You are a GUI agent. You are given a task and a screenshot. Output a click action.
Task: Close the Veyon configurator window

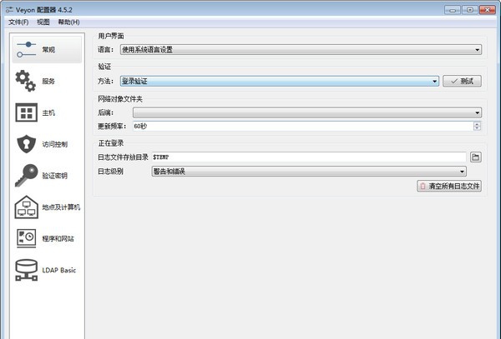(x=488, y=10)
